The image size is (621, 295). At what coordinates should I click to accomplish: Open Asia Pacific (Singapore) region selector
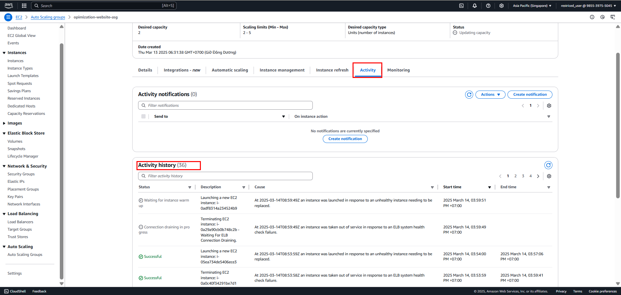532,5
